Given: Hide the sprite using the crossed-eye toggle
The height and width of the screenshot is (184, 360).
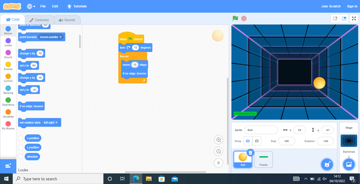Looking at the screenshot, I should point(257,141).
